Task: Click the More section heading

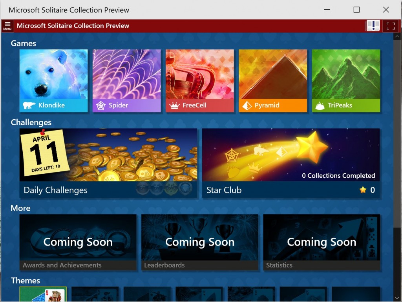Action: (x=20, y=208)
